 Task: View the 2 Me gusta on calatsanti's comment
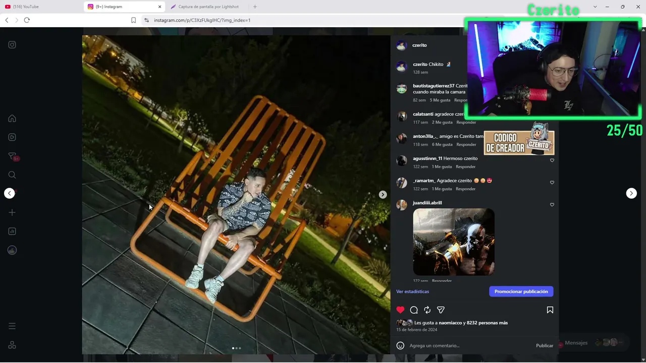point(442,123)
